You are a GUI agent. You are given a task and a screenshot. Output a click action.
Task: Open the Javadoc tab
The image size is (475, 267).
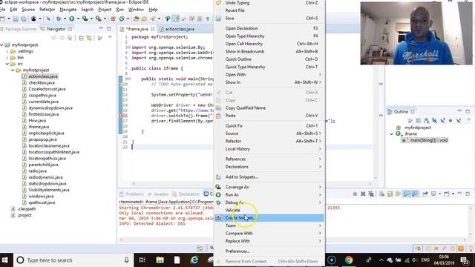click(x=158, y=194)
